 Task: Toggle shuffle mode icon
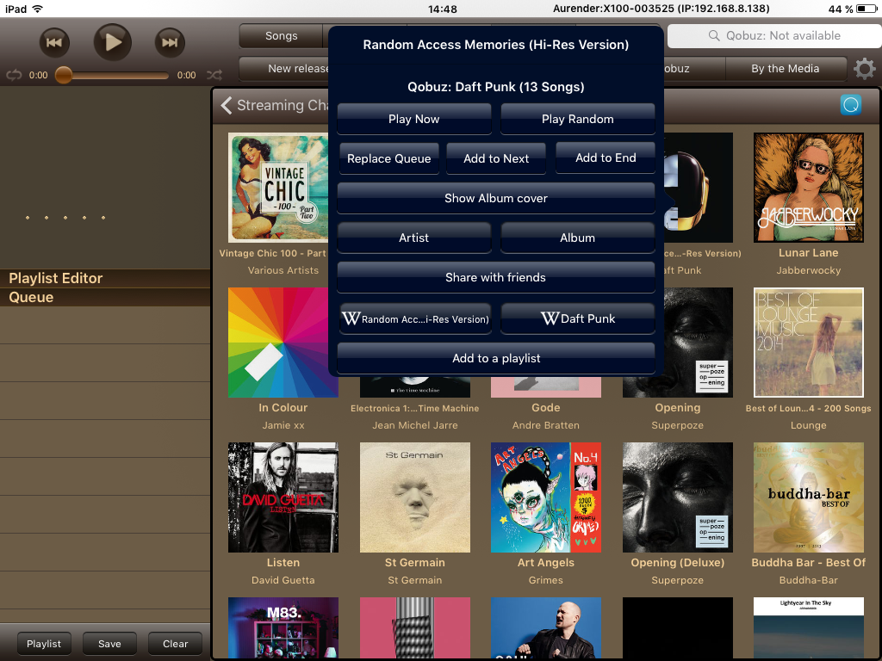click(x=214, y=75)
